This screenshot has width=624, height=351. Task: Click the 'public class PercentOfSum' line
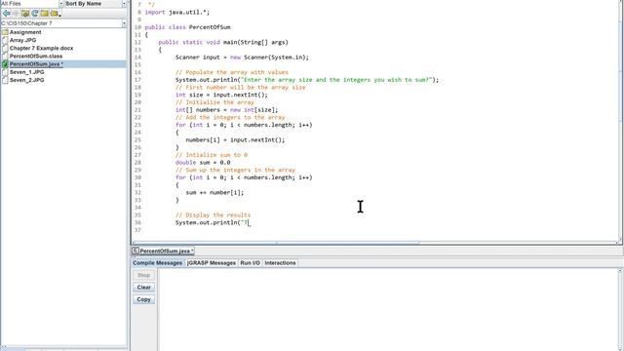[187, 27]
